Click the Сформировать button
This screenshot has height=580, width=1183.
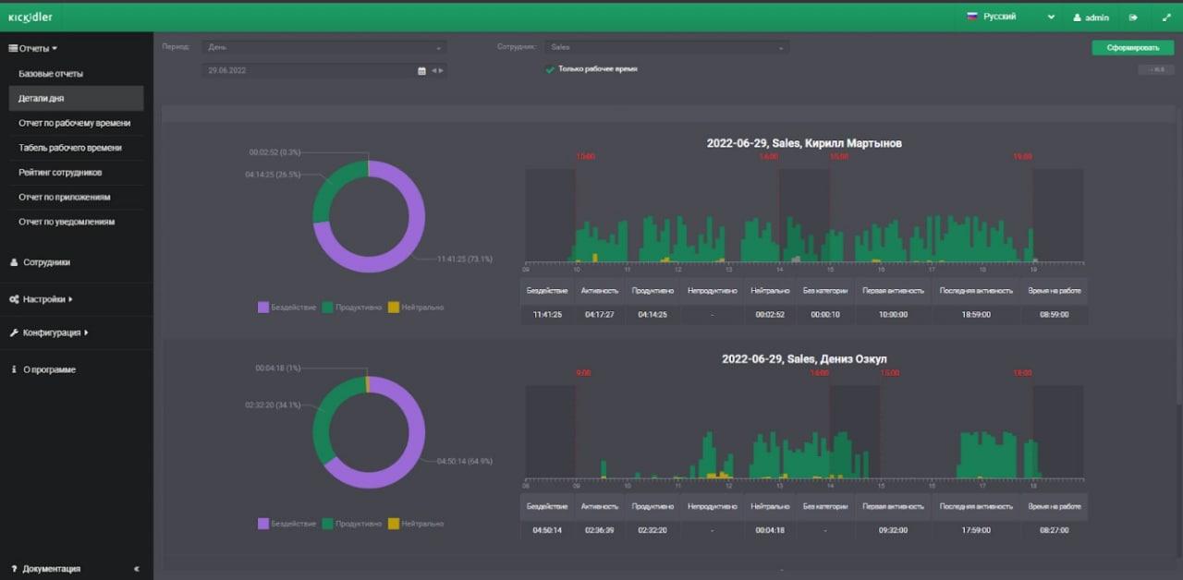coord(1133,47)
